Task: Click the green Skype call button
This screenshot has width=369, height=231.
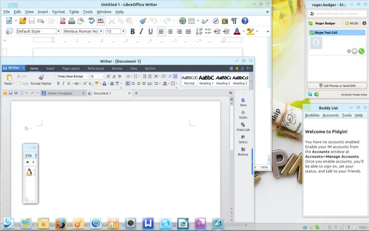Action: pos(361,51)
